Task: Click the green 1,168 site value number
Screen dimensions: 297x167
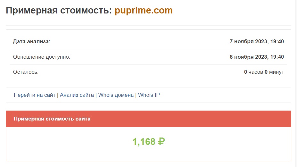Action: pos(144,141)
